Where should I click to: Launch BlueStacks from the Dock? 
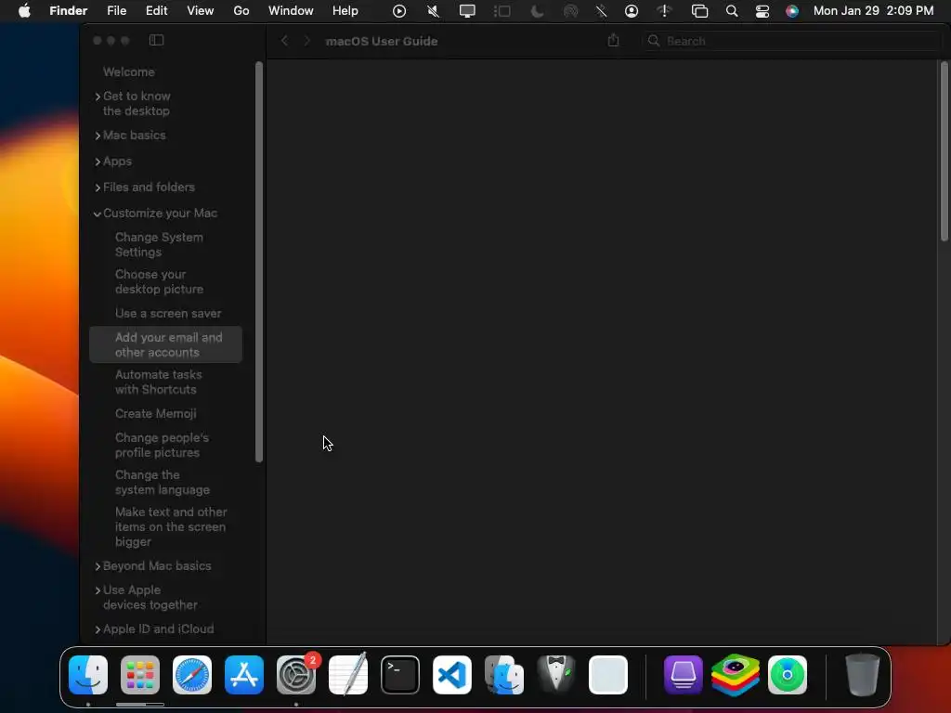pos(736,675)
